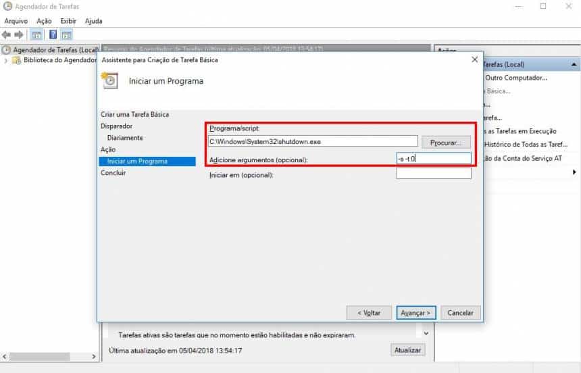
Task: Click the left pane scroll-left arrow
Action: (x=5, y=356)
